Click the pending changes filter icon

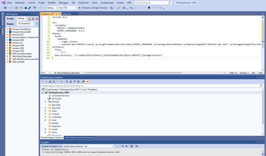point(62,81)
